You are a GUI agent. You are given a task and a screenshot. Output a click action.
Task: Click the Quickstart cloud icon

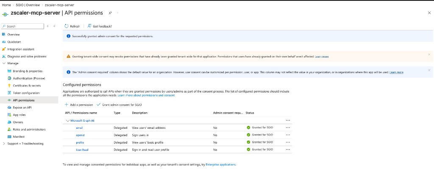[3, 42]
